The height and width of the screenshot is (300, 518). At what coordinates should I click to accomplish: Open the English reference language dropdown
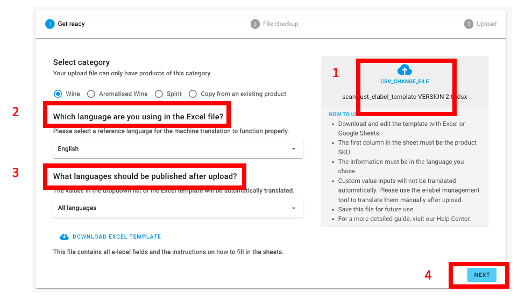coord(178,149)
